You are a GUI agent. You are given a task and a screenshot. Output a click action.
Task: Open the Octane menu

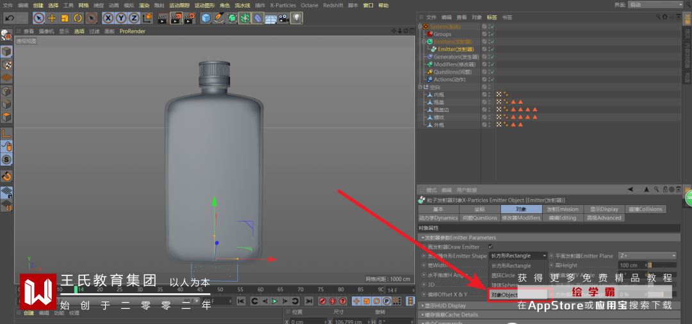pyautogui.click(x=309, y=5)
